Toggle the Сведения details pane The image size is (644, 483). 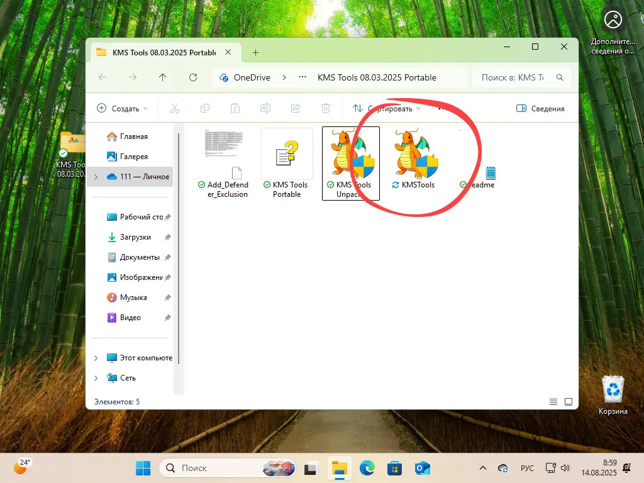click(540, 108)
